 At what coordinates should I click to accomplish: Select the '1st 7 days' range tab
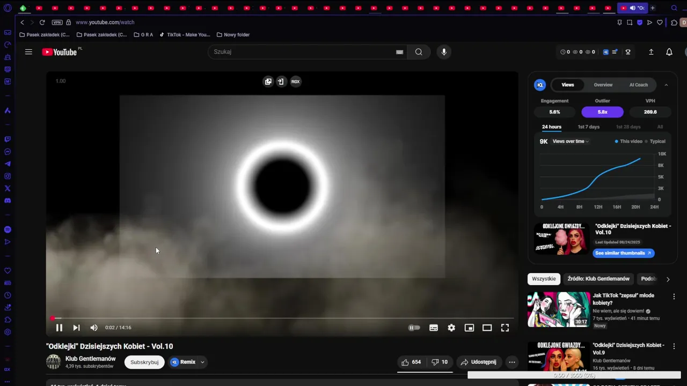(588, 127)
